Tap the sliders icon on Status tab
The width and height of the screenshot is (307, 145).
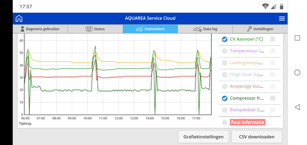coord(89,29)
